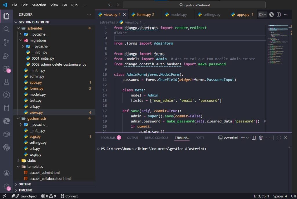Click the command center search box
The height and width of the screenshot is (199, 297).
point(194,5)
